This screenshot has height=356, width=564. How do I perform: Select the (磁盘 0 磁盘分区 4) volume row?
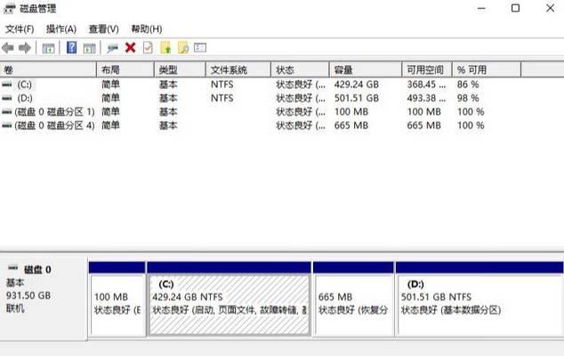(261, 125)
